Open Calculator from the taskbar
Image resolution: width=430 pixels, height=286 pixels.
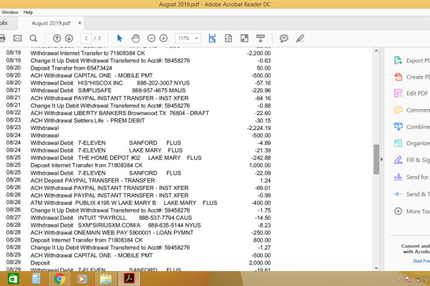pos(36,279)
